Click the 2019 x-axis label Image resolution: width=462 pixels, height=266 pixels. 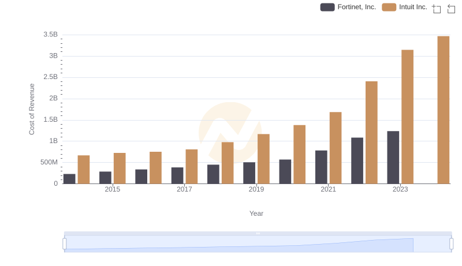(x=256, y=189)
